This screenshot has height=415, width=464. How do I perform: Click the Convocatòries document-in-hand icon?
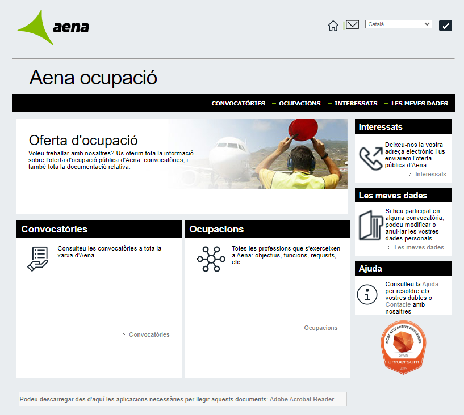38,259
